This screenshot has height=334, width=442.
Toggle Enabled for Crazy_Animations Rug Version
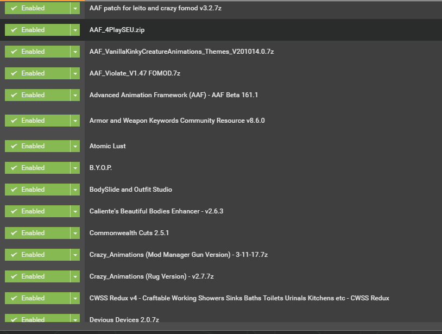pyautogui.click(x=37, y=276)
